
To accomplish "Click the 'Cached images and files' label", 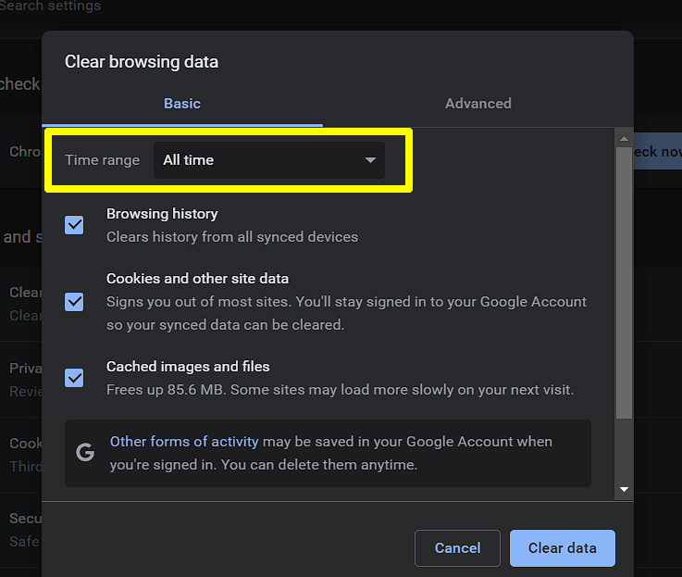I will (188, 367).
